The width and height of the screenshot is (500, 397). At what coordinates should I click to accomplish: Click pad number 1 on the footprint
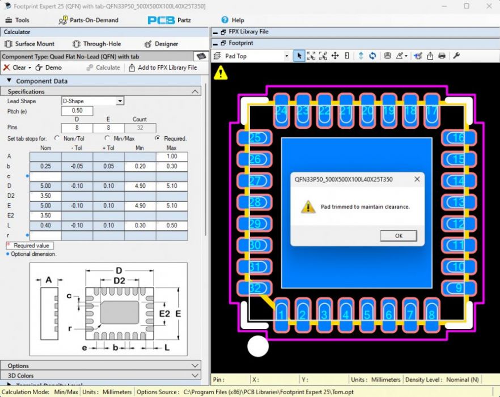pyautogui.click(x=281, y=314)
